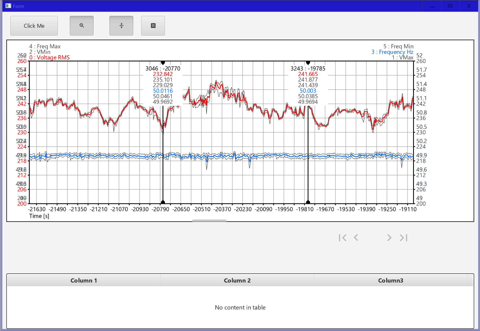
Task: Jump to last page with skip-forward icon
Action: click(x=403, y=237)
